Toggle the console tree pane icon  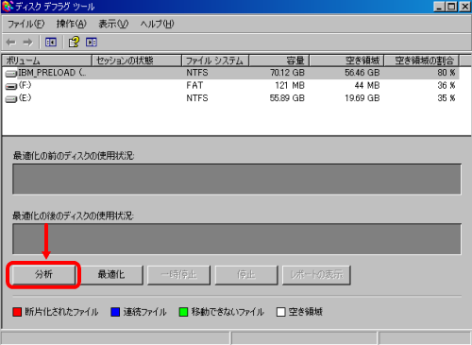point(51,43)
